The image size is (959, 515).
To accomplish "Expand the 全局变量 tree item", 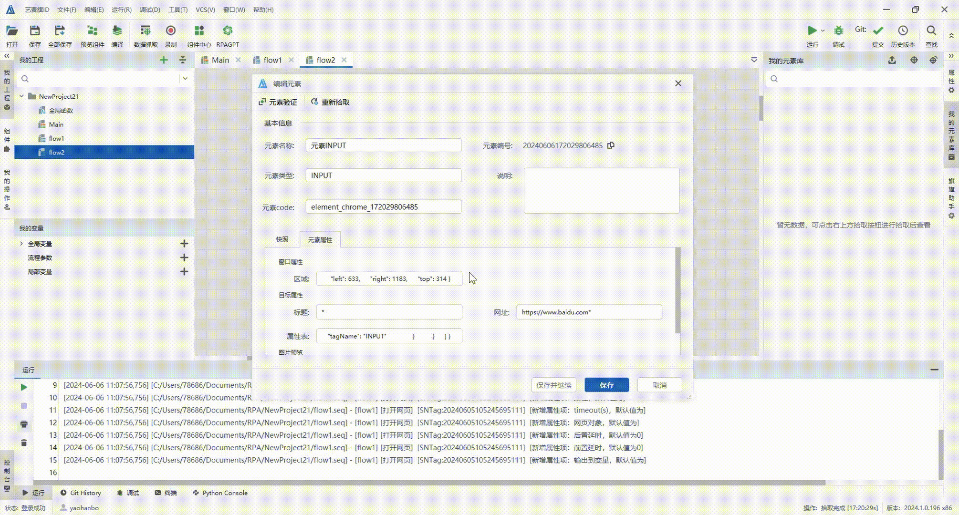I will click(23, 243).
